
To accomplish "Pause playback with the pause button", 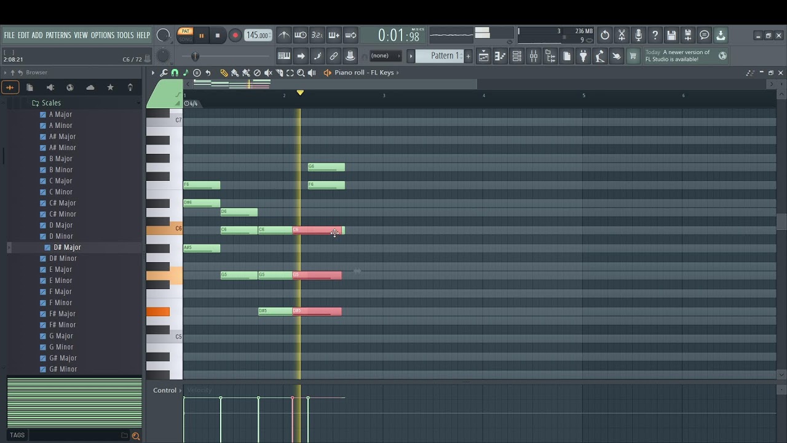I will point(201,36).
